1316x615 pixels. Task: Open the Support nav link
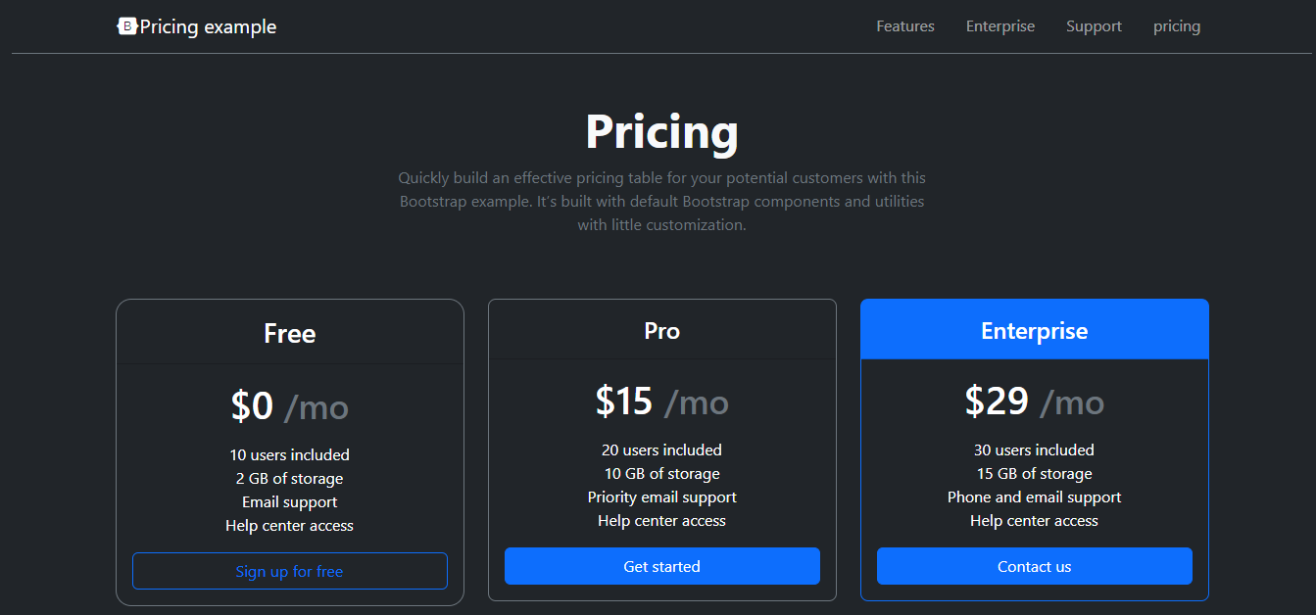point(1094,26)
